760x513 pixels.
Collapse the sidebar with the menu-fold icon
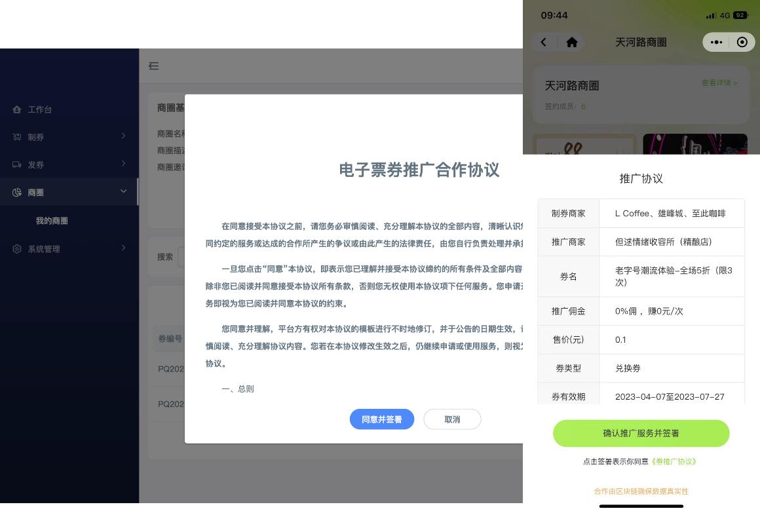tap(154, 66)
